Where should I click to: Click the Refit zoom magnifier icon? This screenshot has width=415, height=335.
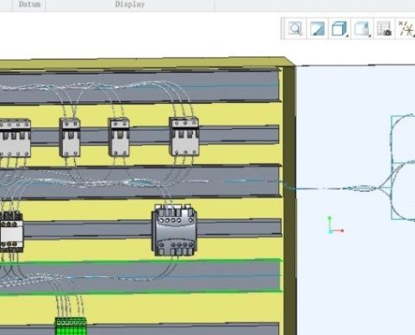295,28
